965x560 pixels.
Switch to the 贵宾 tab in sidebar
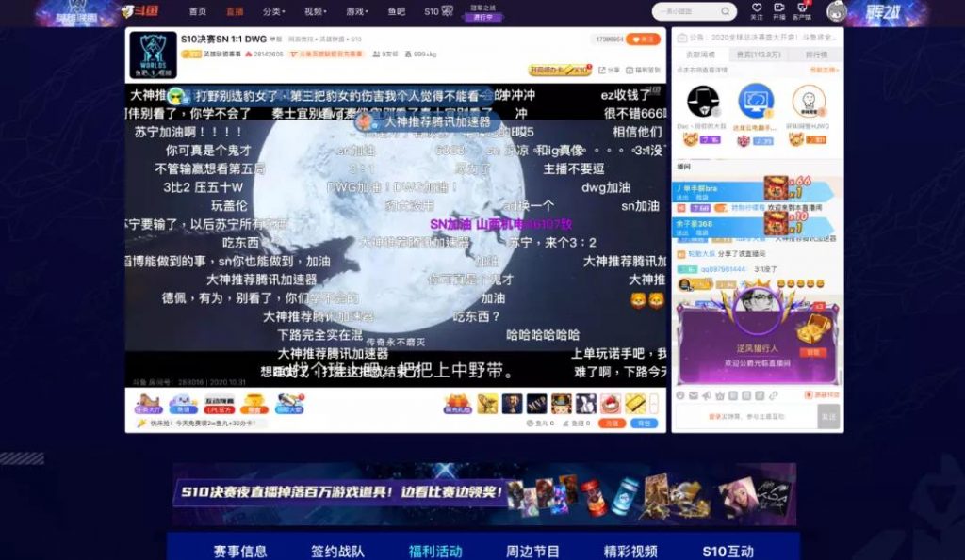759,55
